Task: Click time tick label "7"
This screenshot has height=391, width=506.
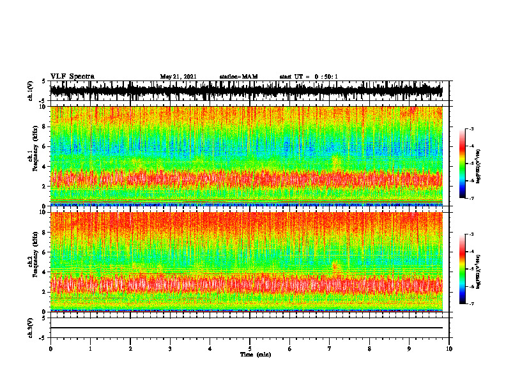Action: (330, 349)
